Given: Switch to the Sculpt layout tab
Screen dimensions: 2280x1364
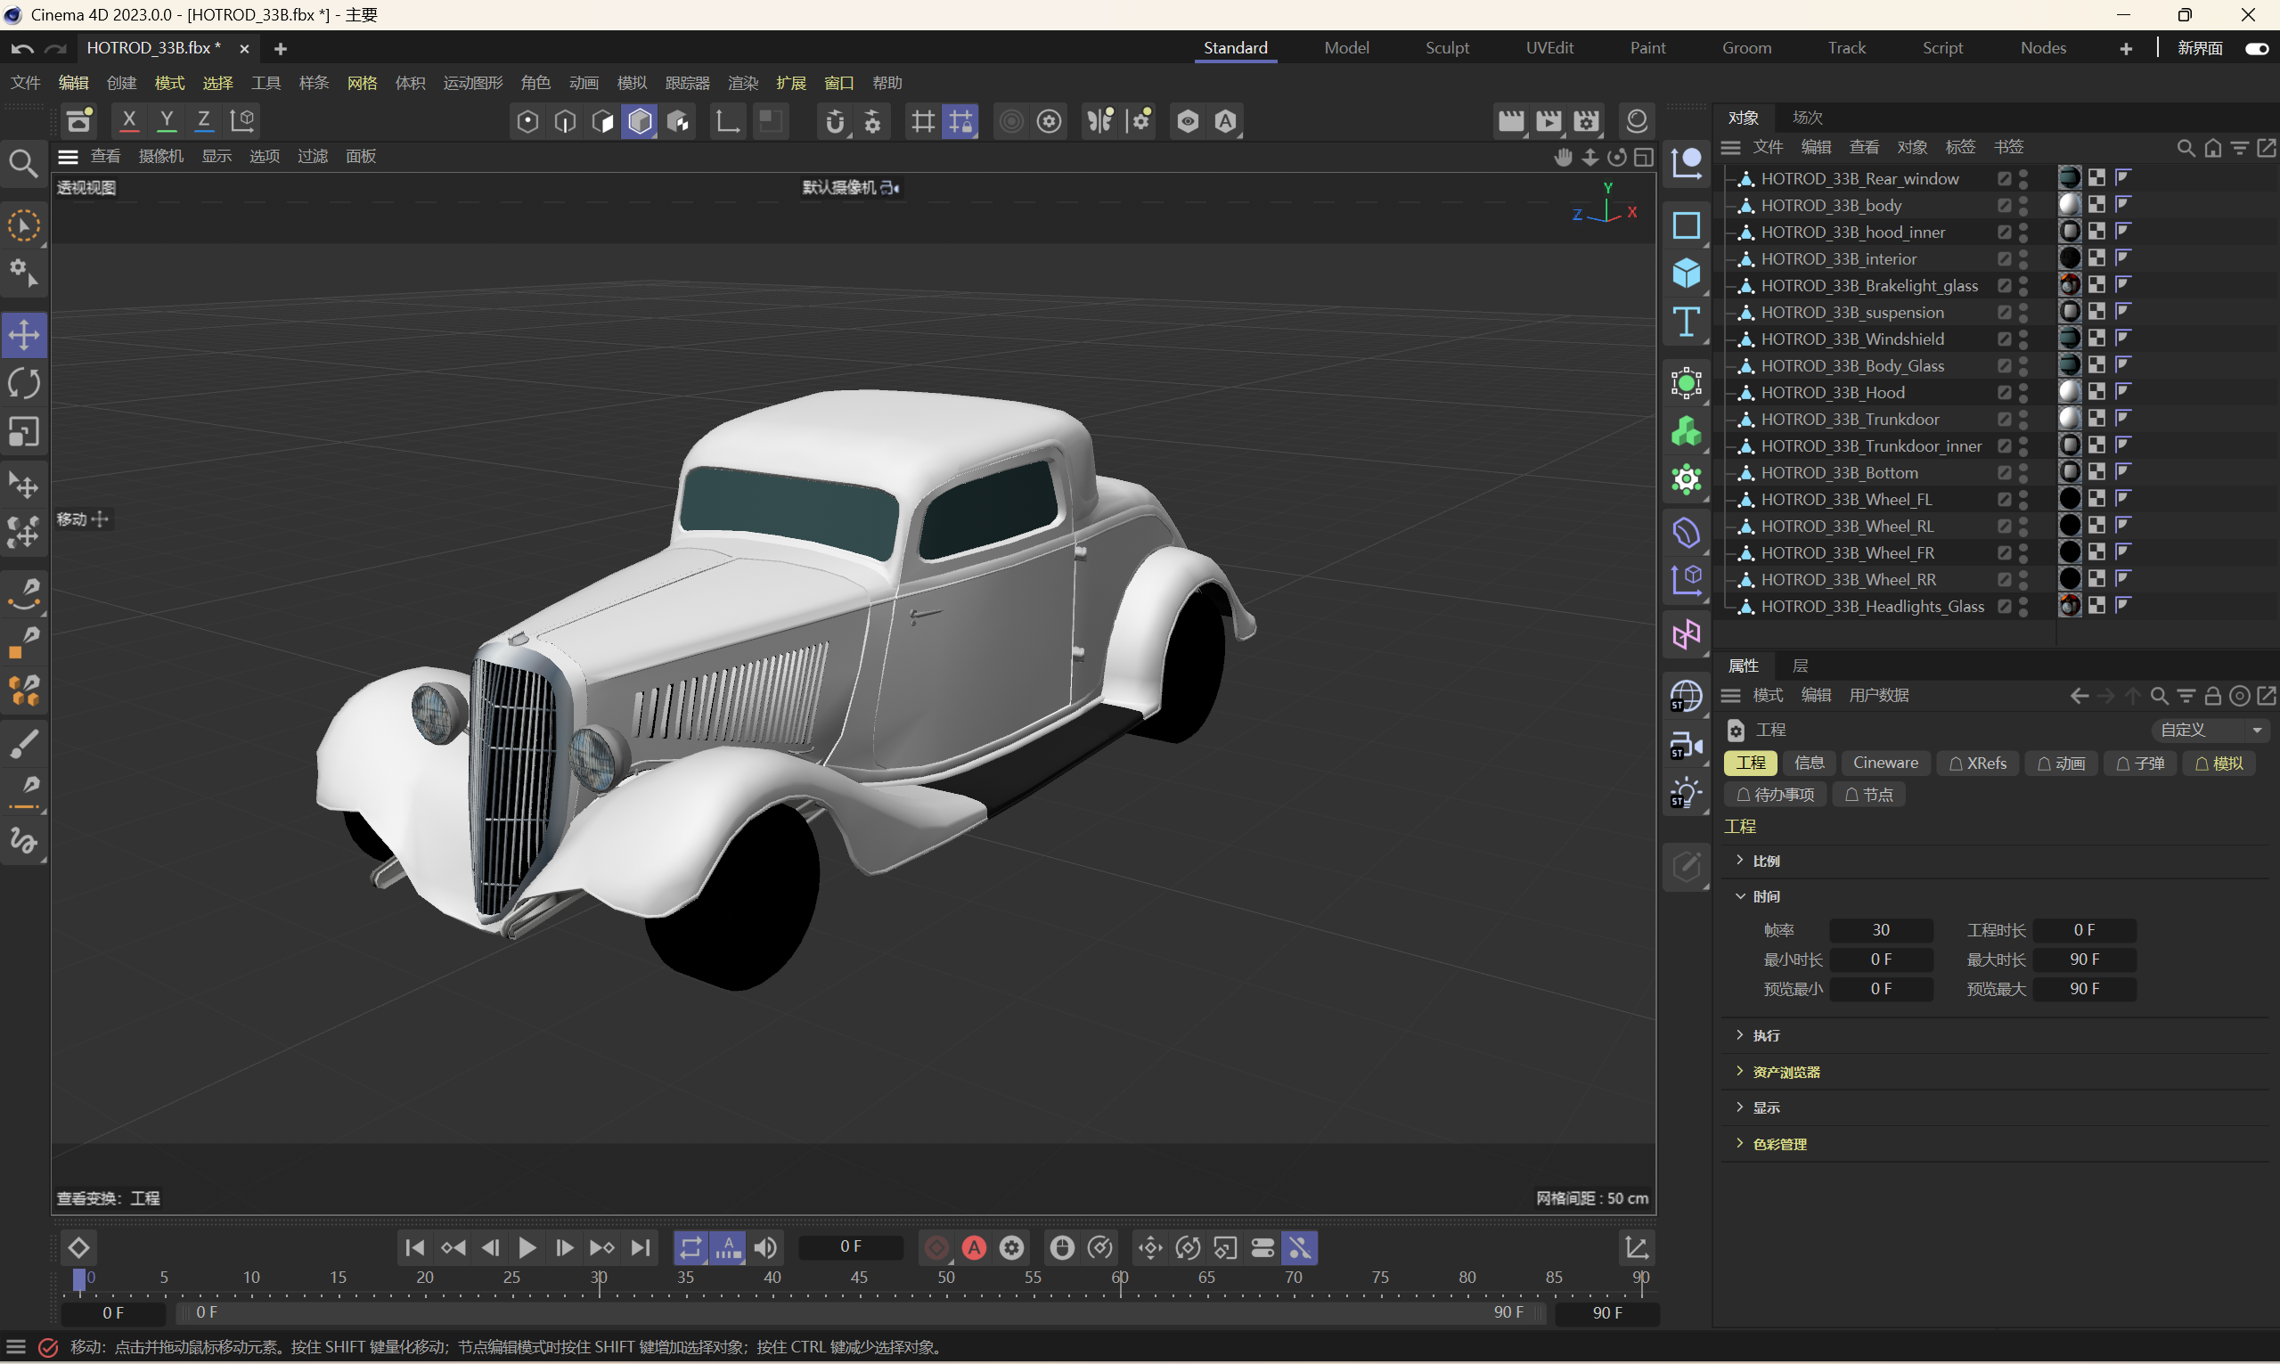Looking at the screenshot, I should (1446, 48).
